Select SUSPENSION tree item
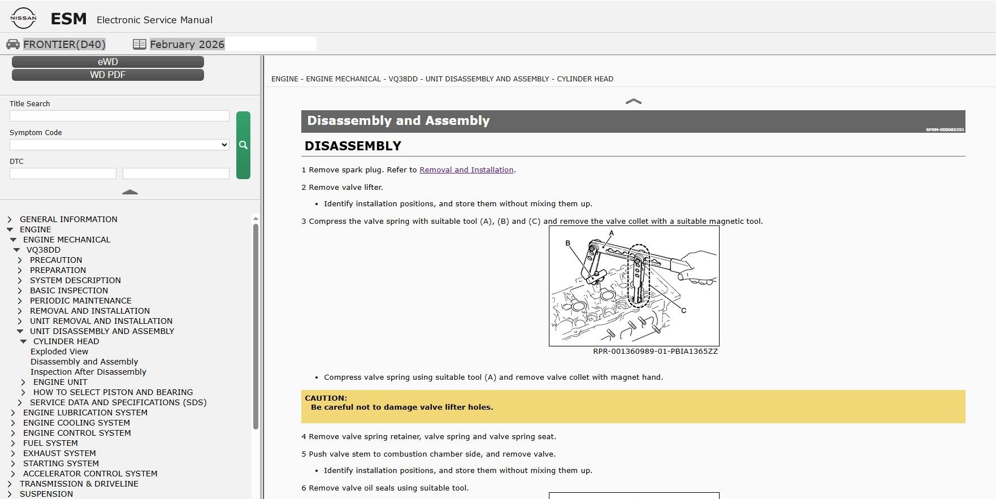 click(46, 494)
